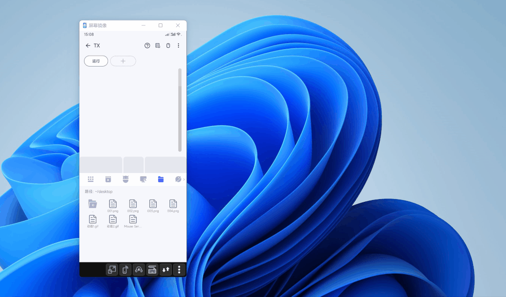Click the path text ~/desktop

(104, 192)
